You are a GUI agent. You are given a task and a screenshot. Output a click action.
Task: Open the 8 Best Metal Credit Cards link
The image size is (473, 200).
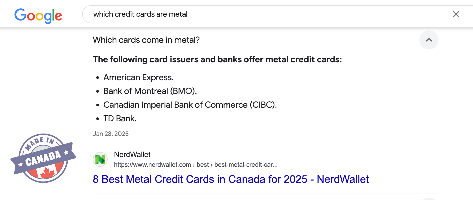click(x=231, y=179)
